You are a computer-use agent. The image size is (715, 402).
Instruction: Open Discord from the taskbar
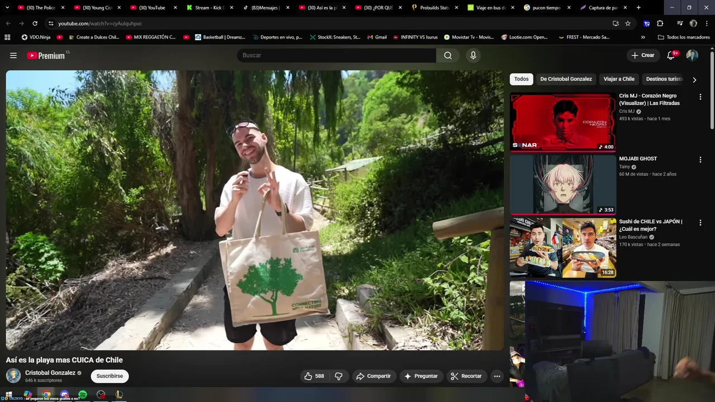(64, 395)
